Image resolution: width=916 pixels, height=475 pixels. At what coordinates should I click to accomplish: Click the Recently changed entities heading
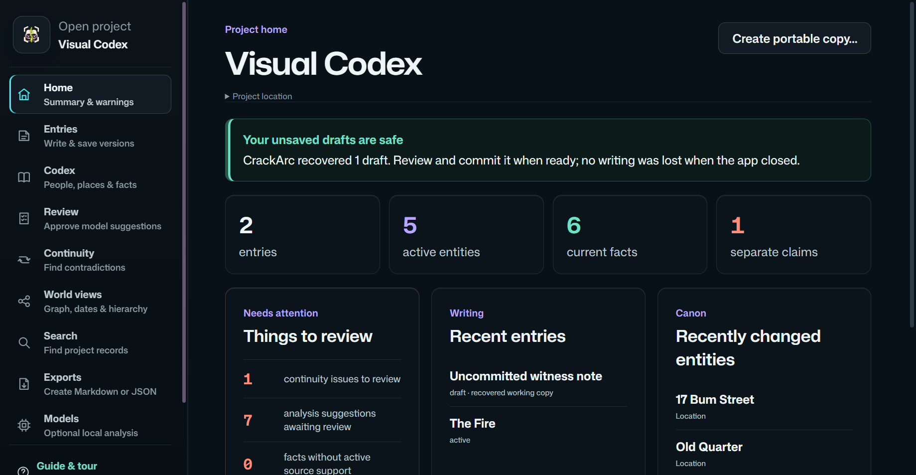(x=748, y=348)
